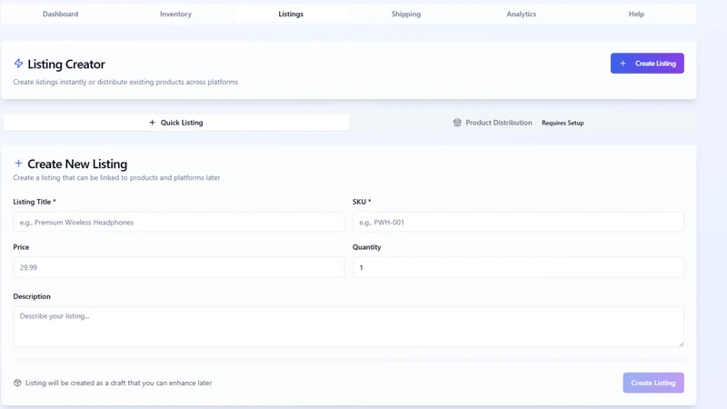Click inside the Description text area
Image resolution: width=727 pixels, height=409 pixels.
coord(349,326)
